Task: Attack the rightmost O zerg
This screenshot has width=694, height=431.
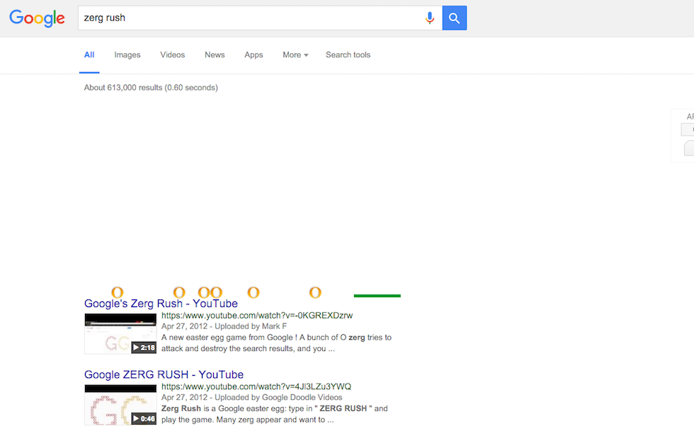Action: click(x=315, y=292)
